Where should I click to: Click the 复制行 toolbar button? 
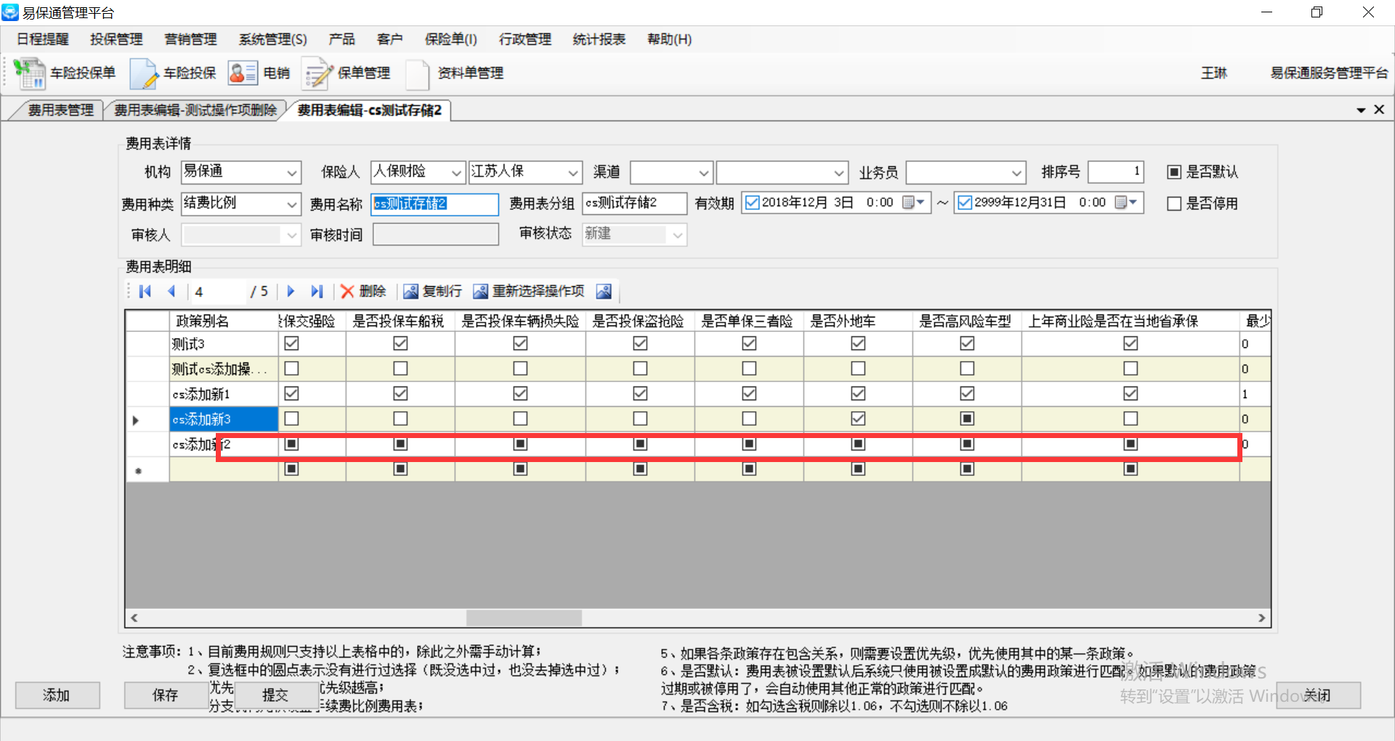pos(433,291)
